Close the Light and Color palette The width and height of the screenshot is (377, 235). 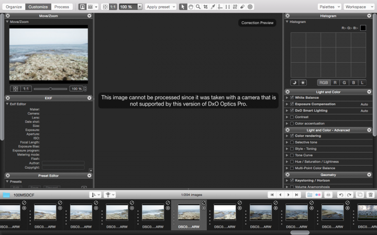pyautogui.click(x=287, y=91)
